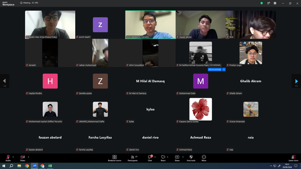The height and width of the screenshot is (169, 301).
Task: Select Haykal Rmdhn's pink H avatar
Action: click(x=50, y=81)
